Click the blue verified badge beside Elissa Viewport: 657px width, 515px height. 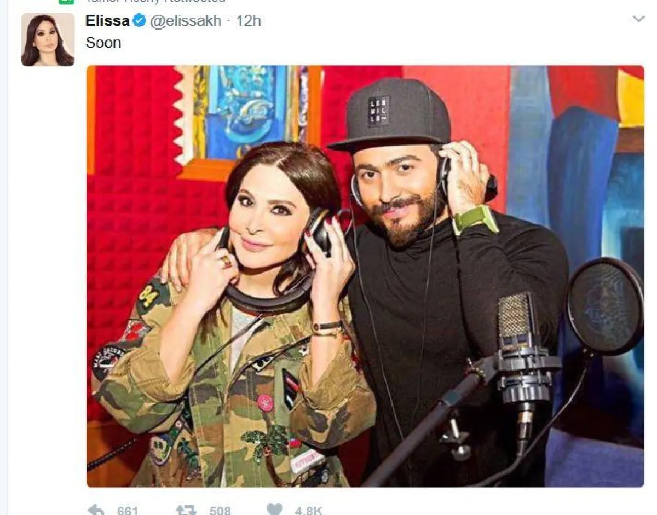click(x=139, y=21)
